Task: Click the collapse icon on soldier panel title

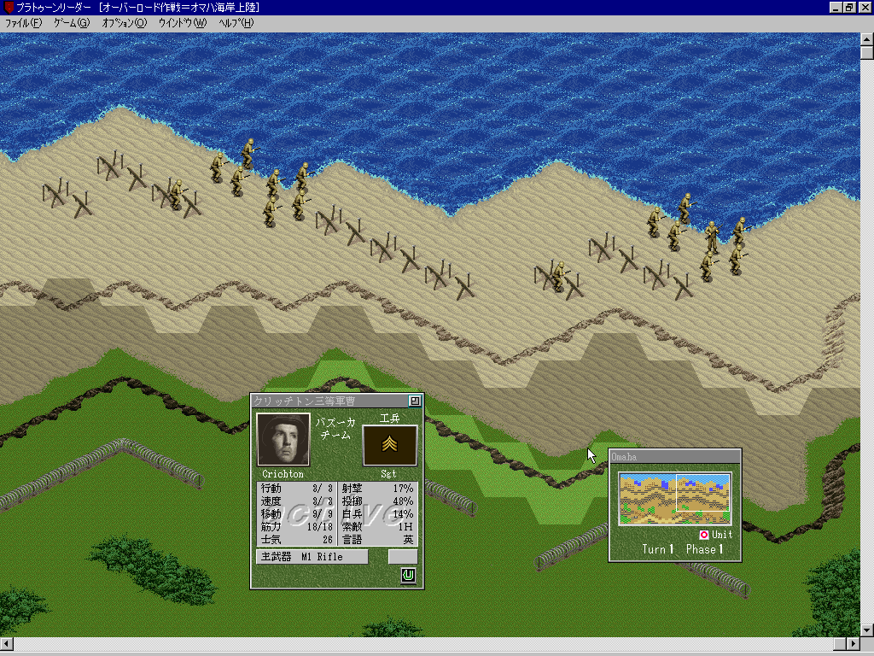Action: click(x=414, y=401)
